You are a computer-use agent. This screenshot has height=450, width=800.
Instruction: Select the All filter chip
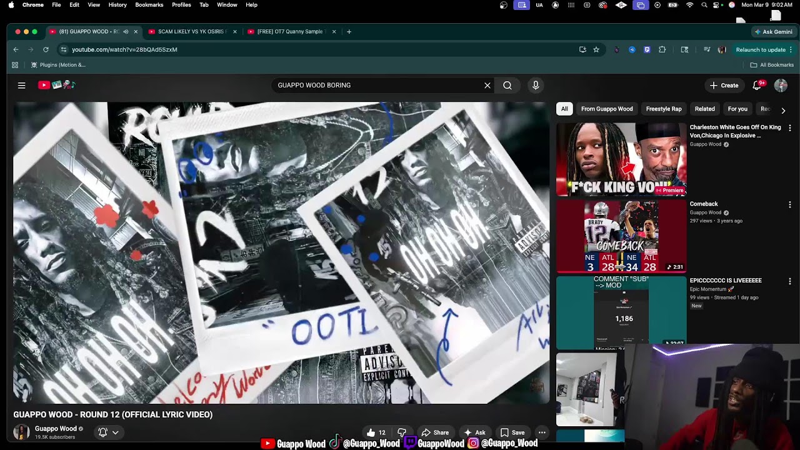[564, 109]
